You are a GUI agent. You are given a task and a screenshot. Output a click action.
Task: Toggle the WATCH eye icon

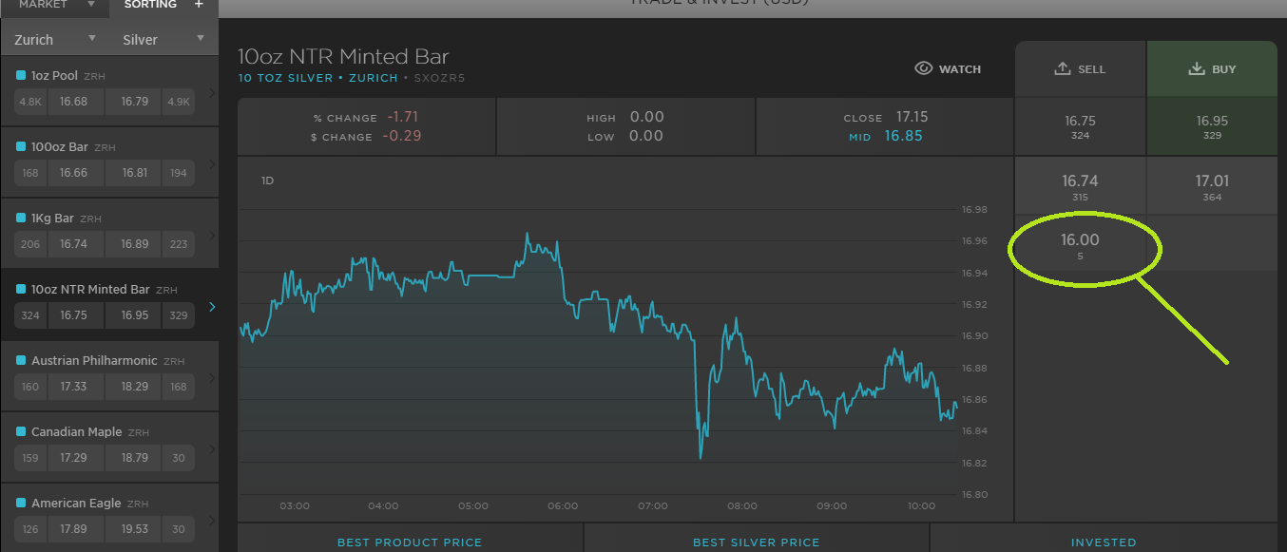click(923, 68)
